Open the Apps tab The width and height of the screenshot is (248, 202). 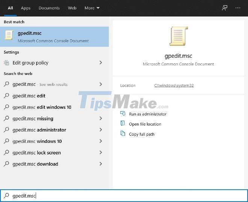click(x=26, y=8)
